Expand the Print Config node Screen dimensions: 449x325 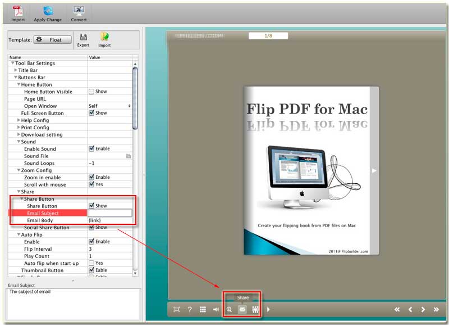coord(19,127)
